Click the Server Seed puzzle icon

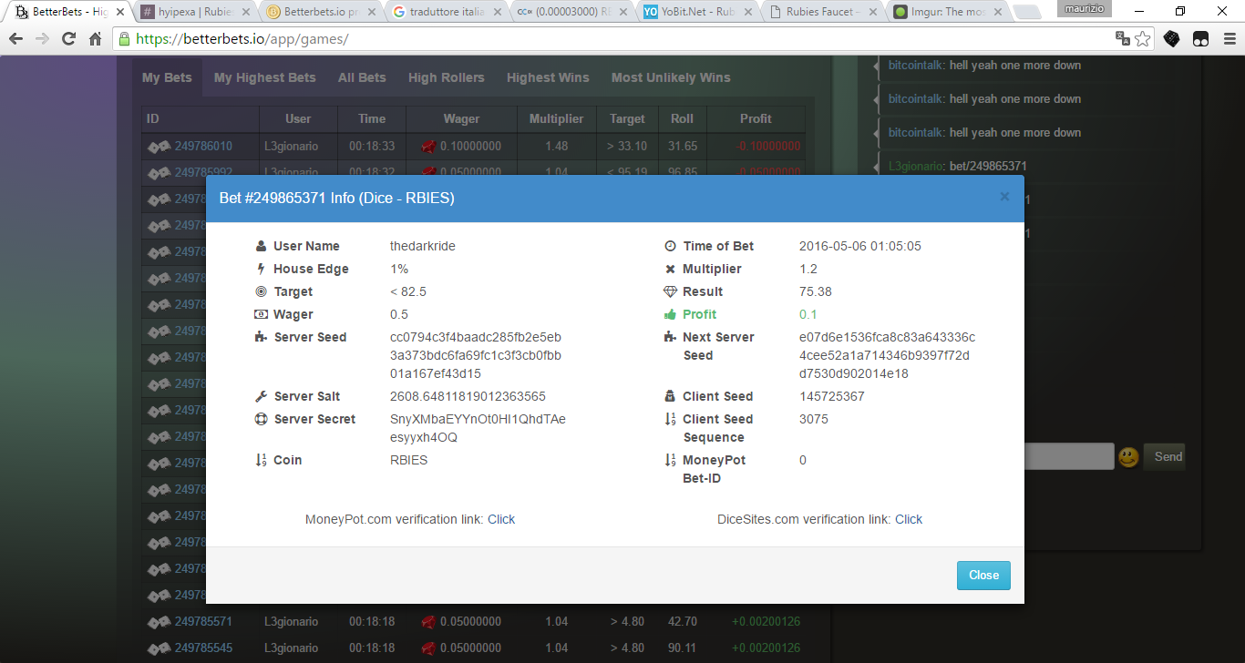[262, 337]
